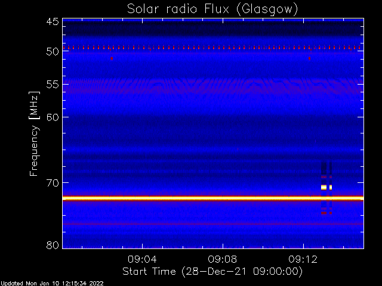Click the 80 MHz axis label
The image size is (382, 286).
(x=53, y=245)
